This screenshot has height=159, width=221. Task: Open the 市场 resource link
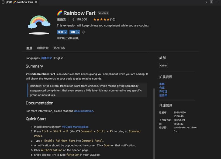click(162, 84)
